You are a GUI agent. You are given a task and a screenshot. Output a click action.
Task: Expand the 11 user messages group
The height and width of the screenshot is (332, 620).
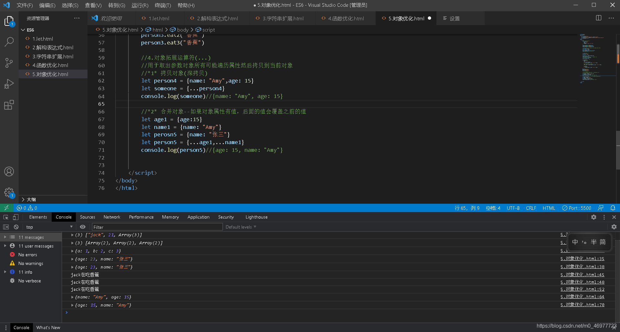click(x=5, y=246)
